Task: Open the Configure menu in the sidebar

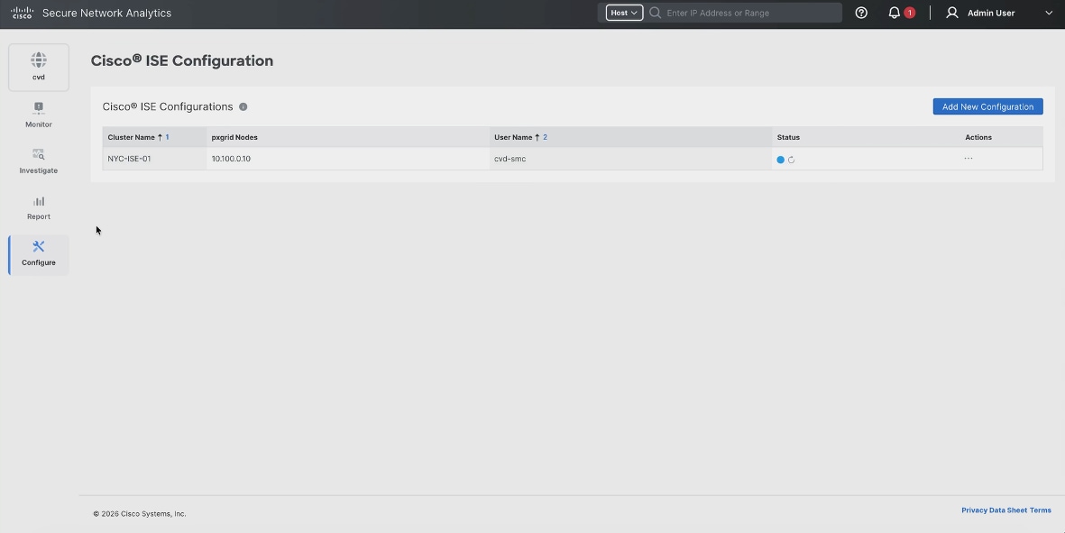Action: pos(39,254)
